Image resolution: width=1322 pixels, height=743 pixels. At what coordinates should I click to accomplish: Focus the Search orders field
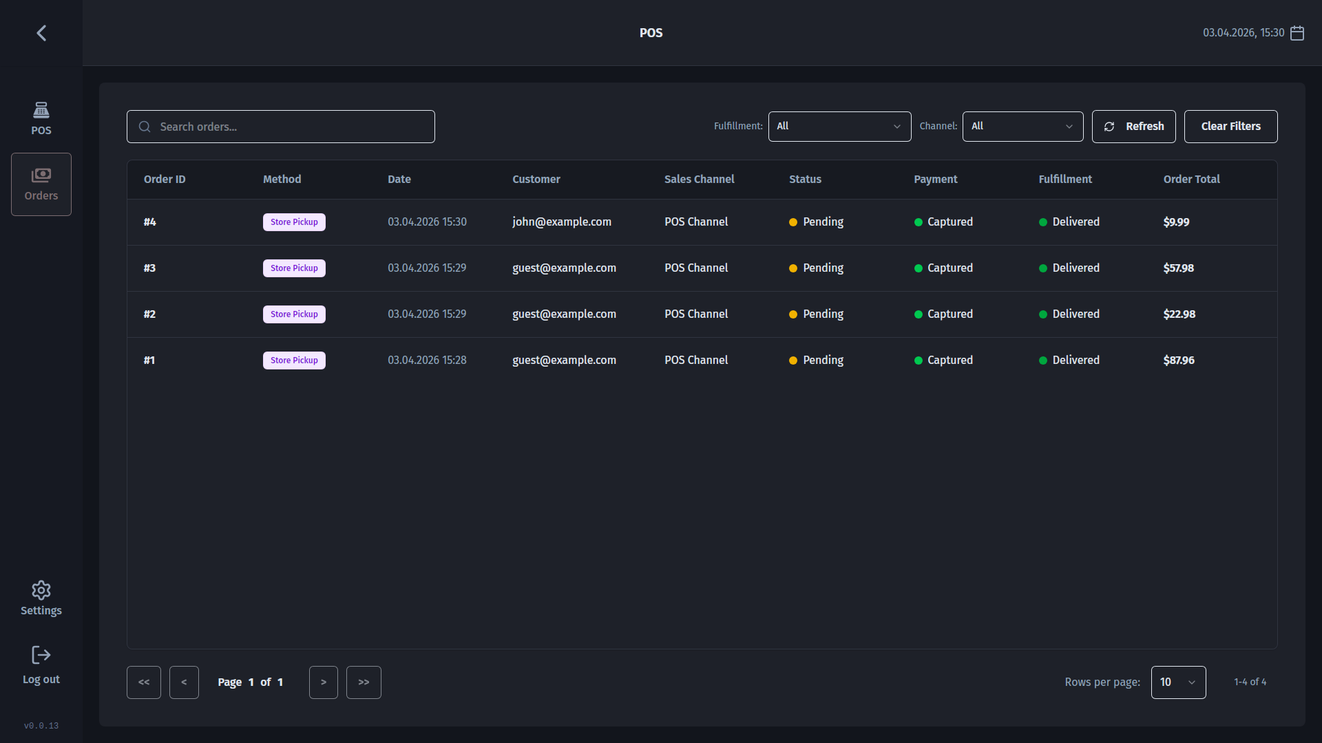coord(281,127)
